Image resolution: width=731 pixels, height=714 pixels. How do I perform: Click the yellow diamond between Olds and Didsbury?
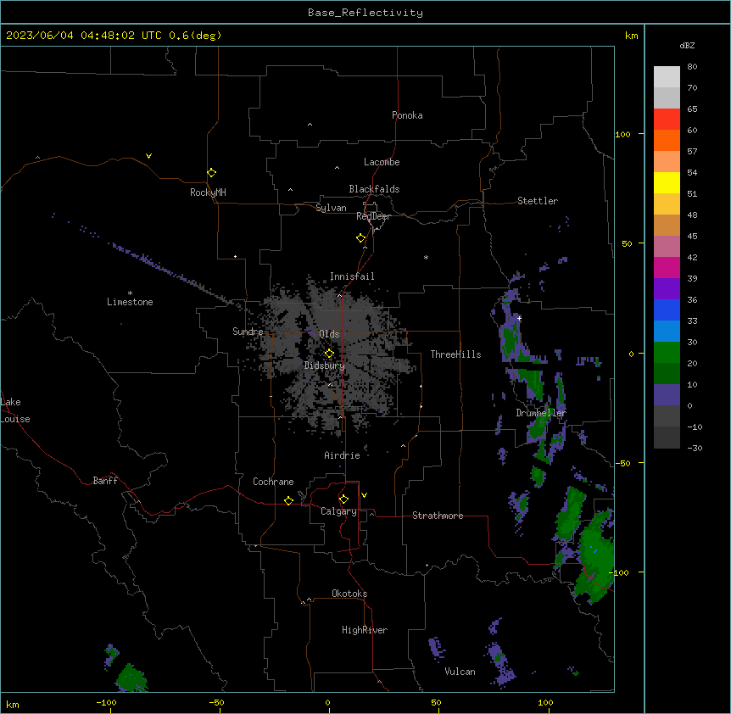pyautogui.click(x=329, y=354)
